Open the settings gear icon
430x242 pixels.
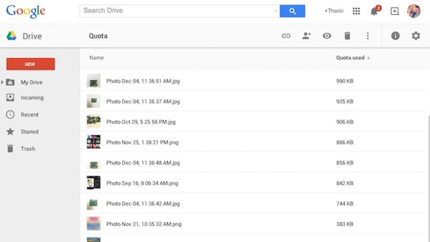click(415, 36)
